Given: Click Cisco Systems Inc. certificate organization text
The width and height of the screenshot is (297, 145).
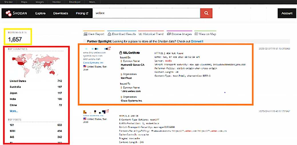Looking at the screenshot, I should pos(132,100).
